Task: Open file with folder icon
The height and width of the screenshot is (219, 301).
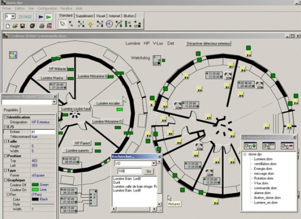Action: [x=15, y=26]
